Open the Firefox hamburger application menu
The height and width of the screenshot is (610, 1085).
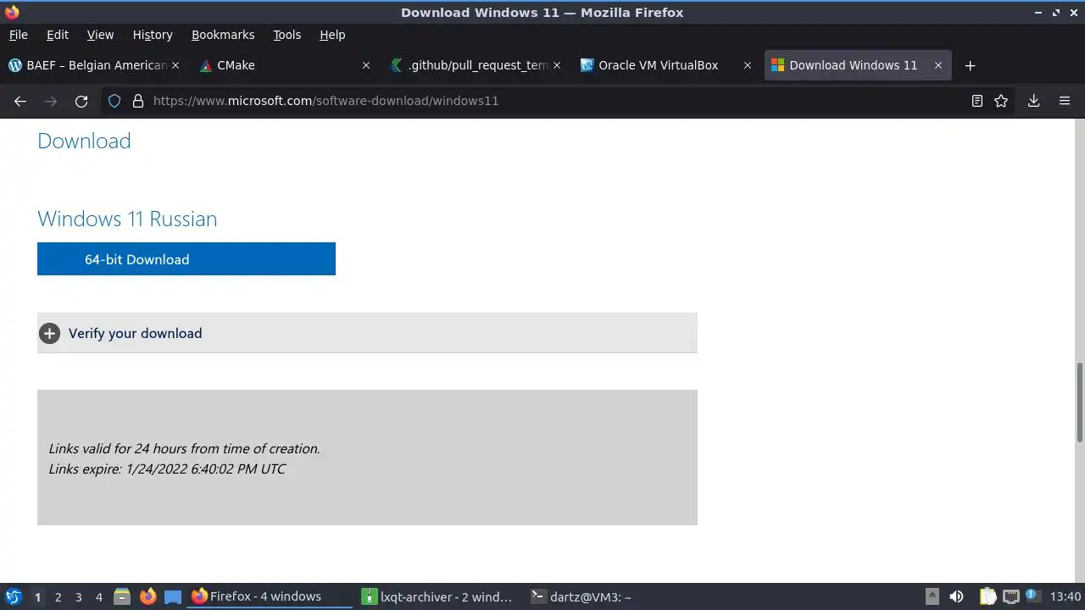pos(1065,101)
